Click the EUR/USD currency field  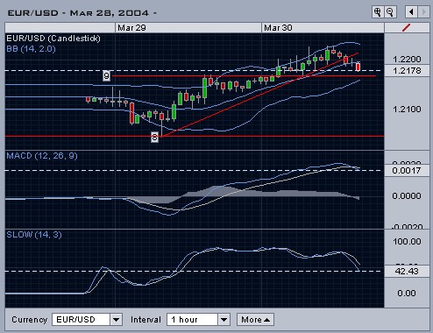tap(82, 320)
